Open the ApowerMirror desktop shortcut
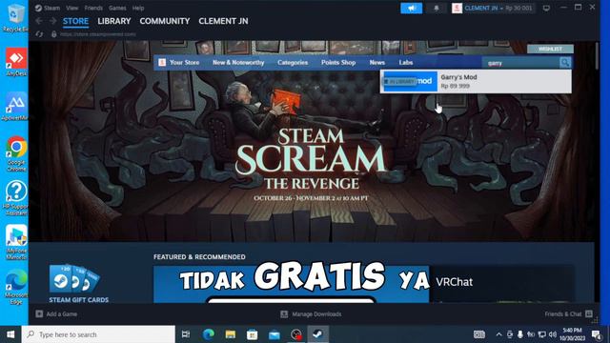The width and height of the screenshot is (610, 343). tap(15, 106)
